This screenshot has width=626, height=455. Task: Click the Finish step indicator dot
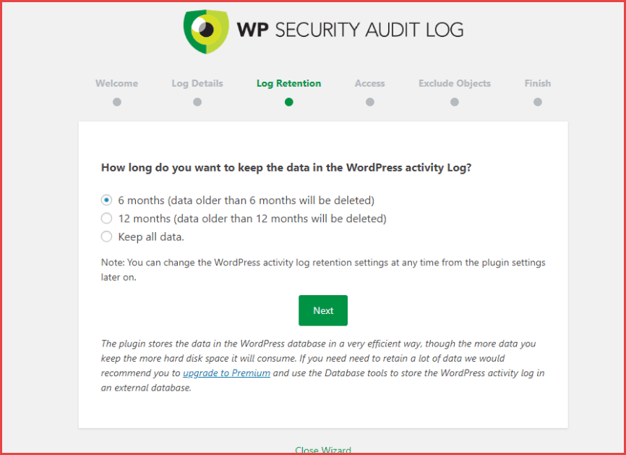538,102
